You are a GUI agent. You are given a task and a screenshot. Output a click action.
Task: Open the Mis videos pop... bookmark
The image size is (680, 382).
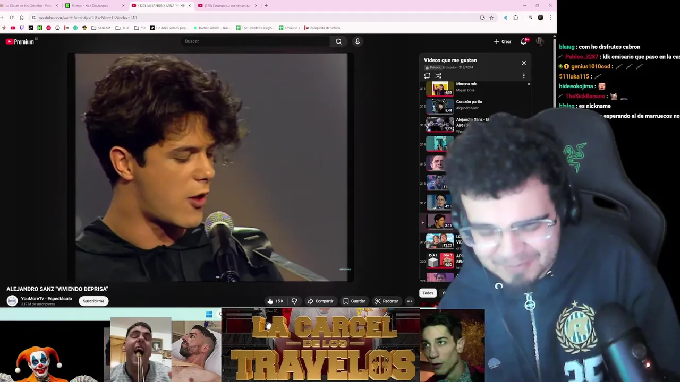pyautogui.click(x=169, y=28)
